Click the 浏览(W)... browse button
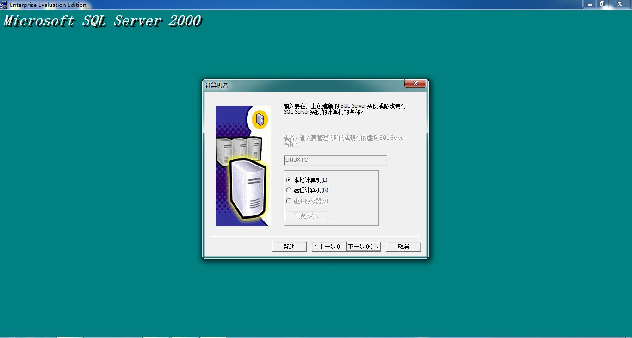This screenshot has height=338, width=632. tap(307, 216)
